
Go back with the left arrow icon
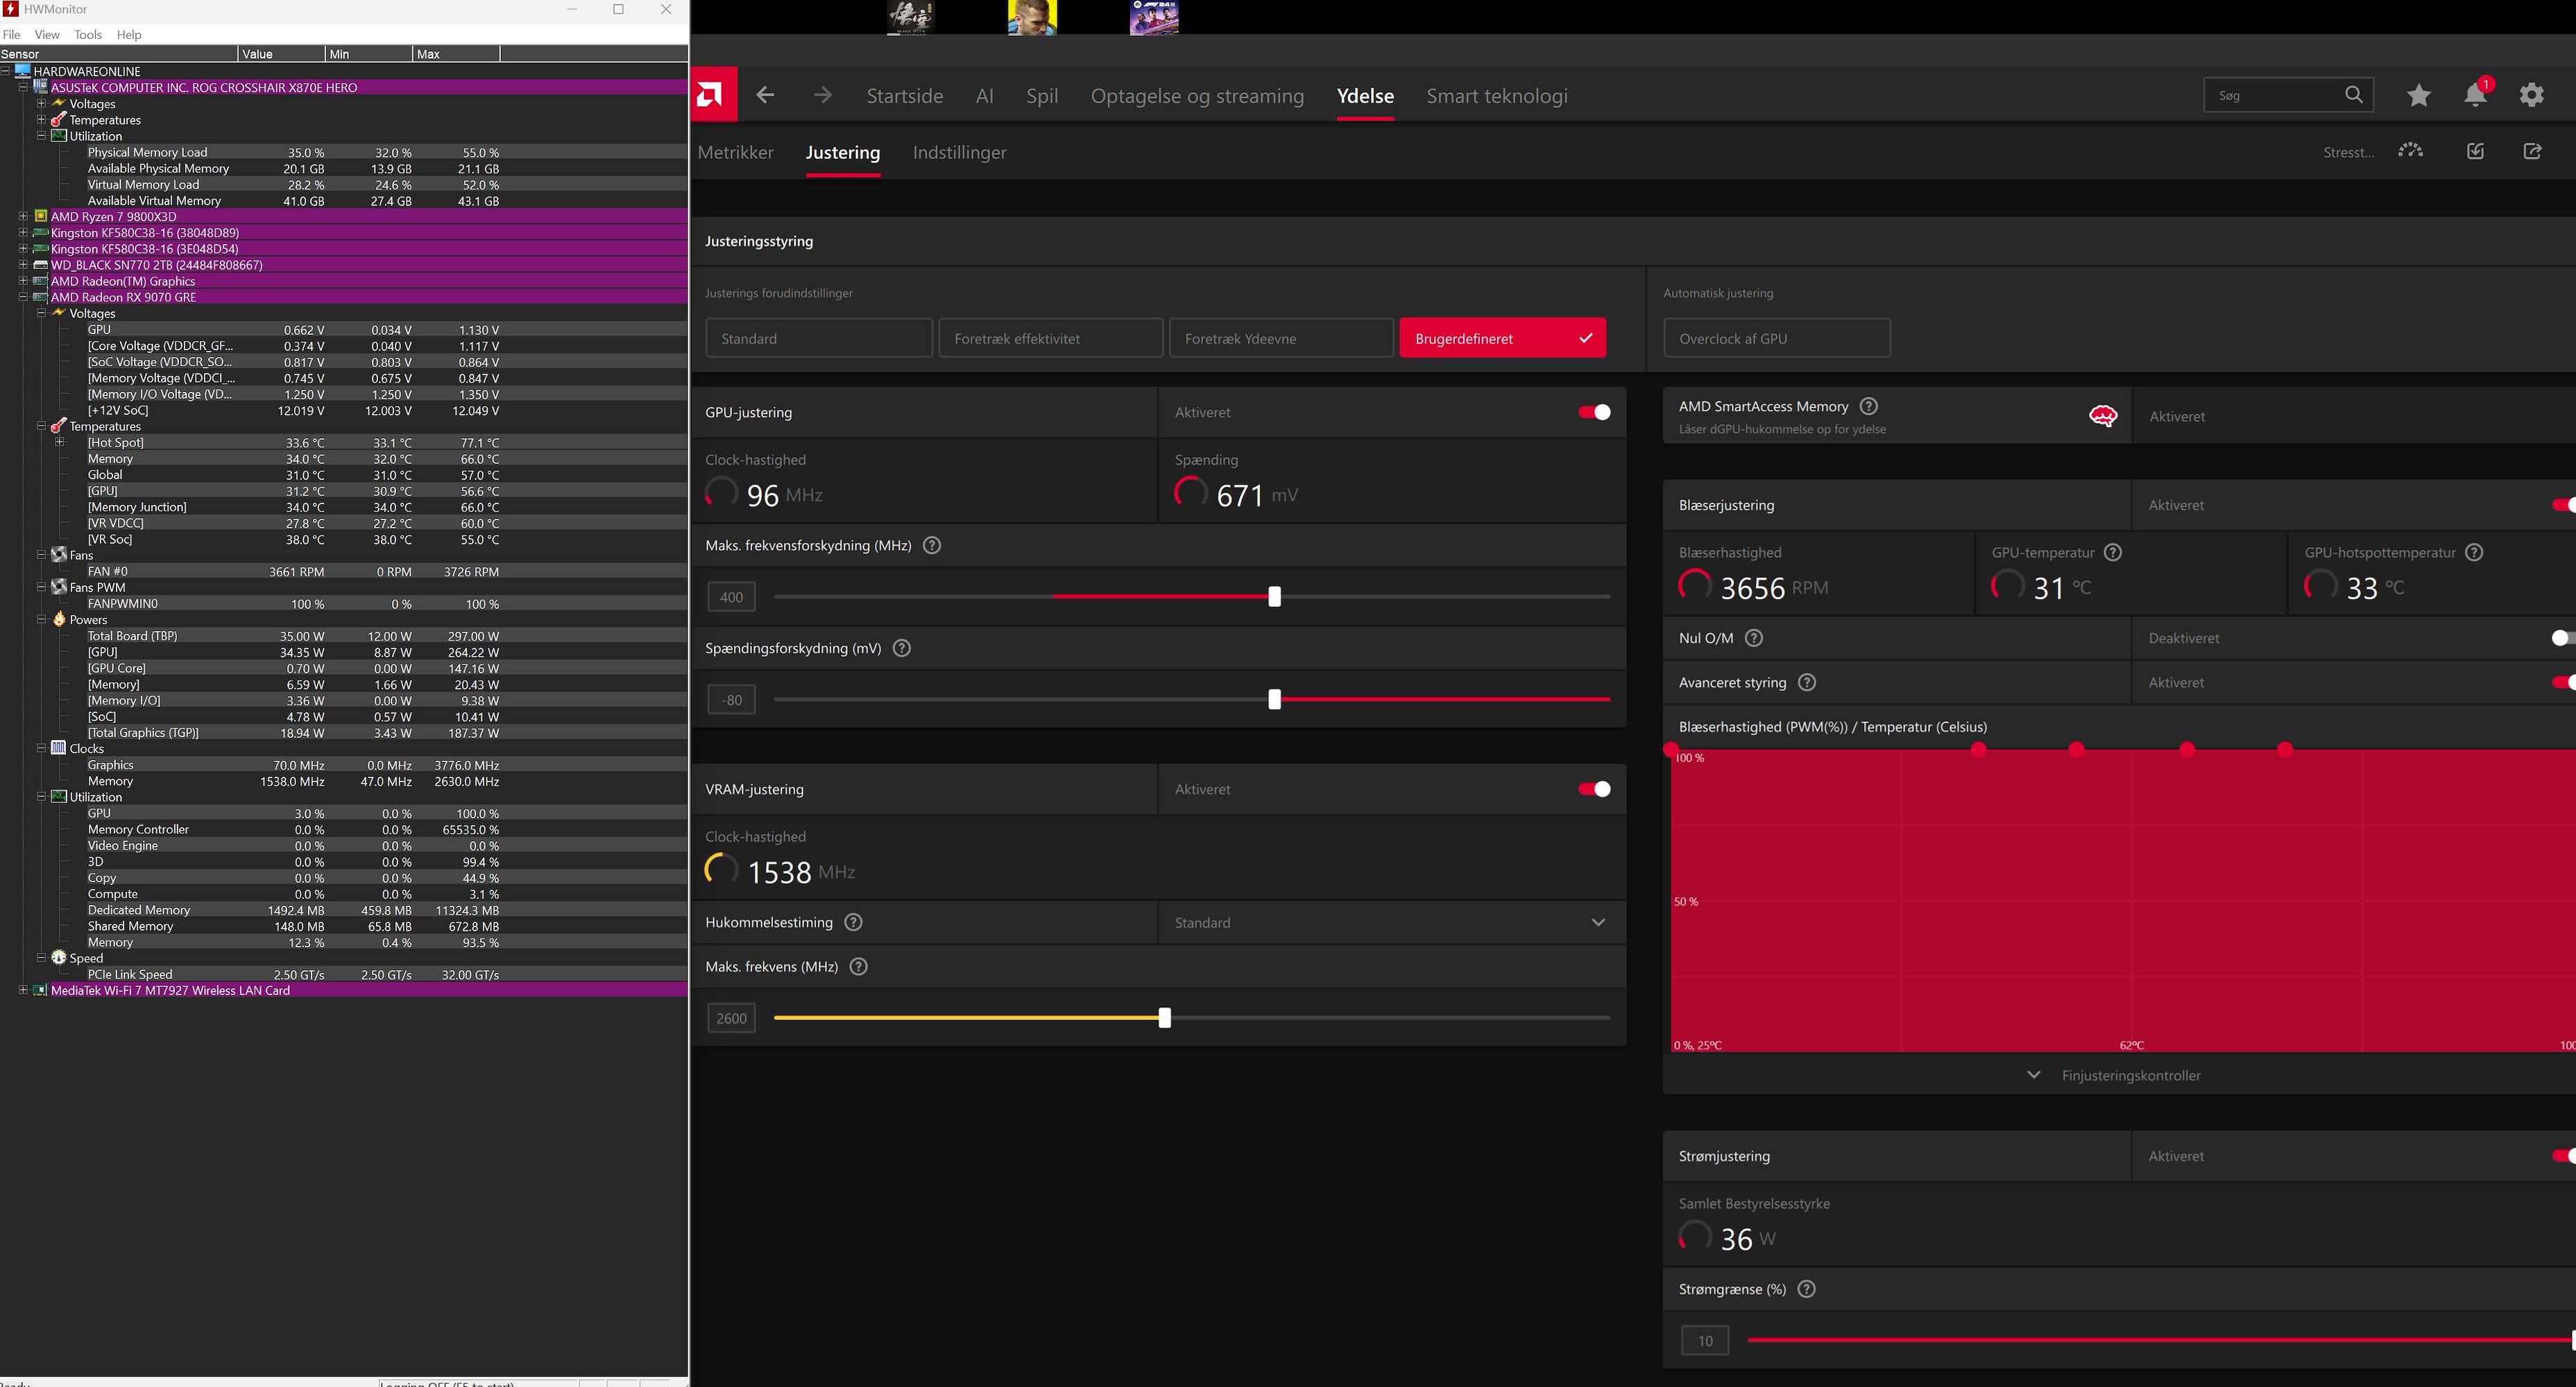click(765, 95)
